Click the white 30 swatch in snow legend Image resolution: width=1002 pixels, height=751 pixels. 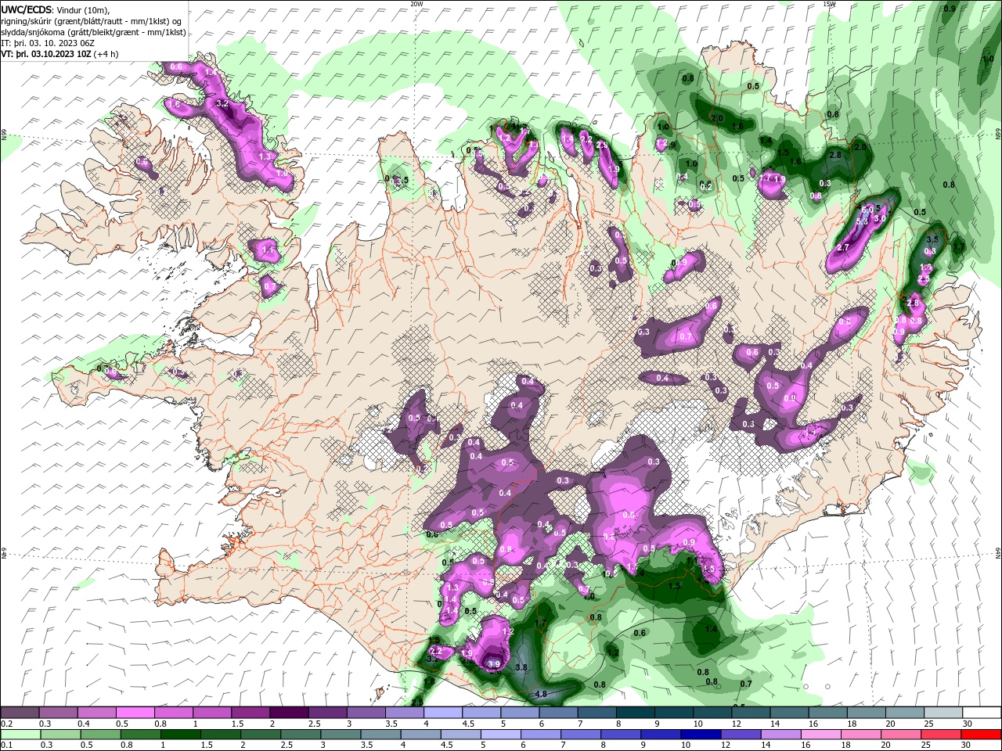(x=982, y=713)
